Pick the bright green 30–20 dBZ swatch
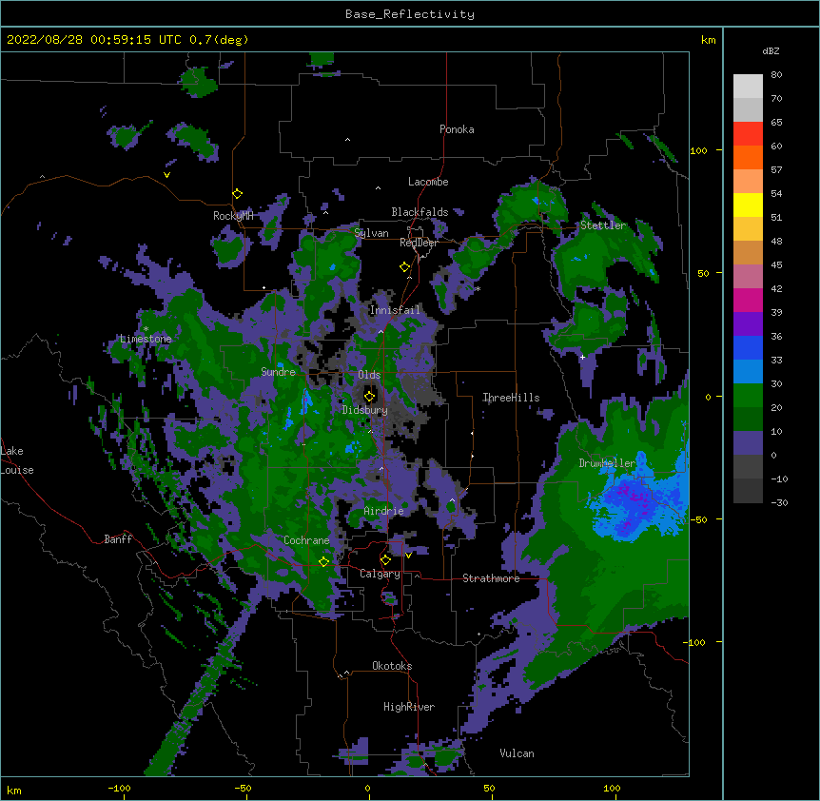Viewport: 820px width, 801px height. click(748, 396)
